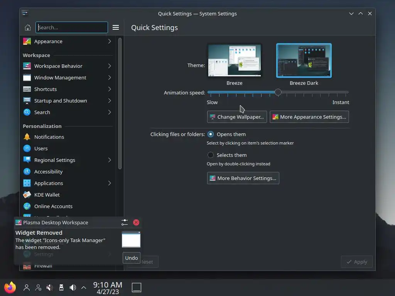The image size is (395, 296).
Task: Select the Opens them radio option
Action: [x=210, y=135]
